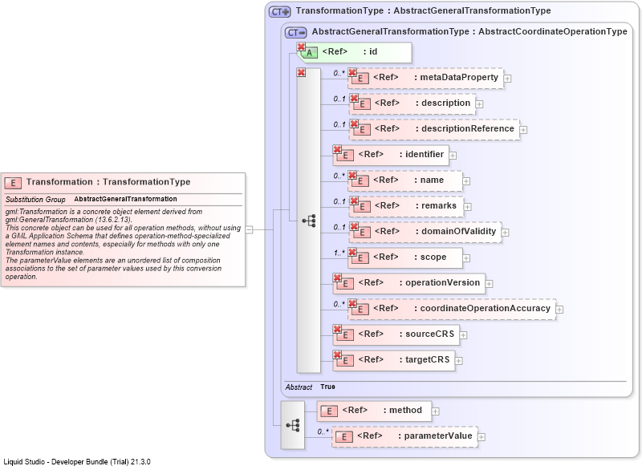Click the E icon of targetCRS
The height and width of the screenshot is (466, 642).
tap(346, 361)
